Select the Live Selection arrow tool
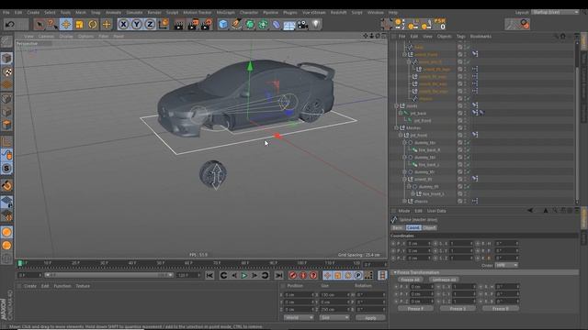Image resolution: width=588 pixels, height=330 pixels. pyautogui.click(x=39, y=25)
